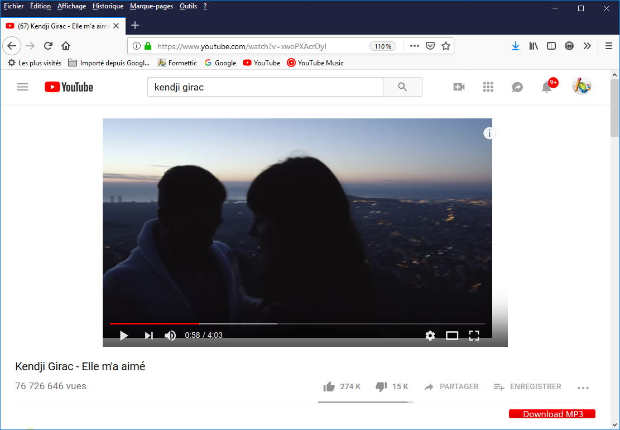Open the account avatar menu
620x430 pixels.
(x=581, y=86)
